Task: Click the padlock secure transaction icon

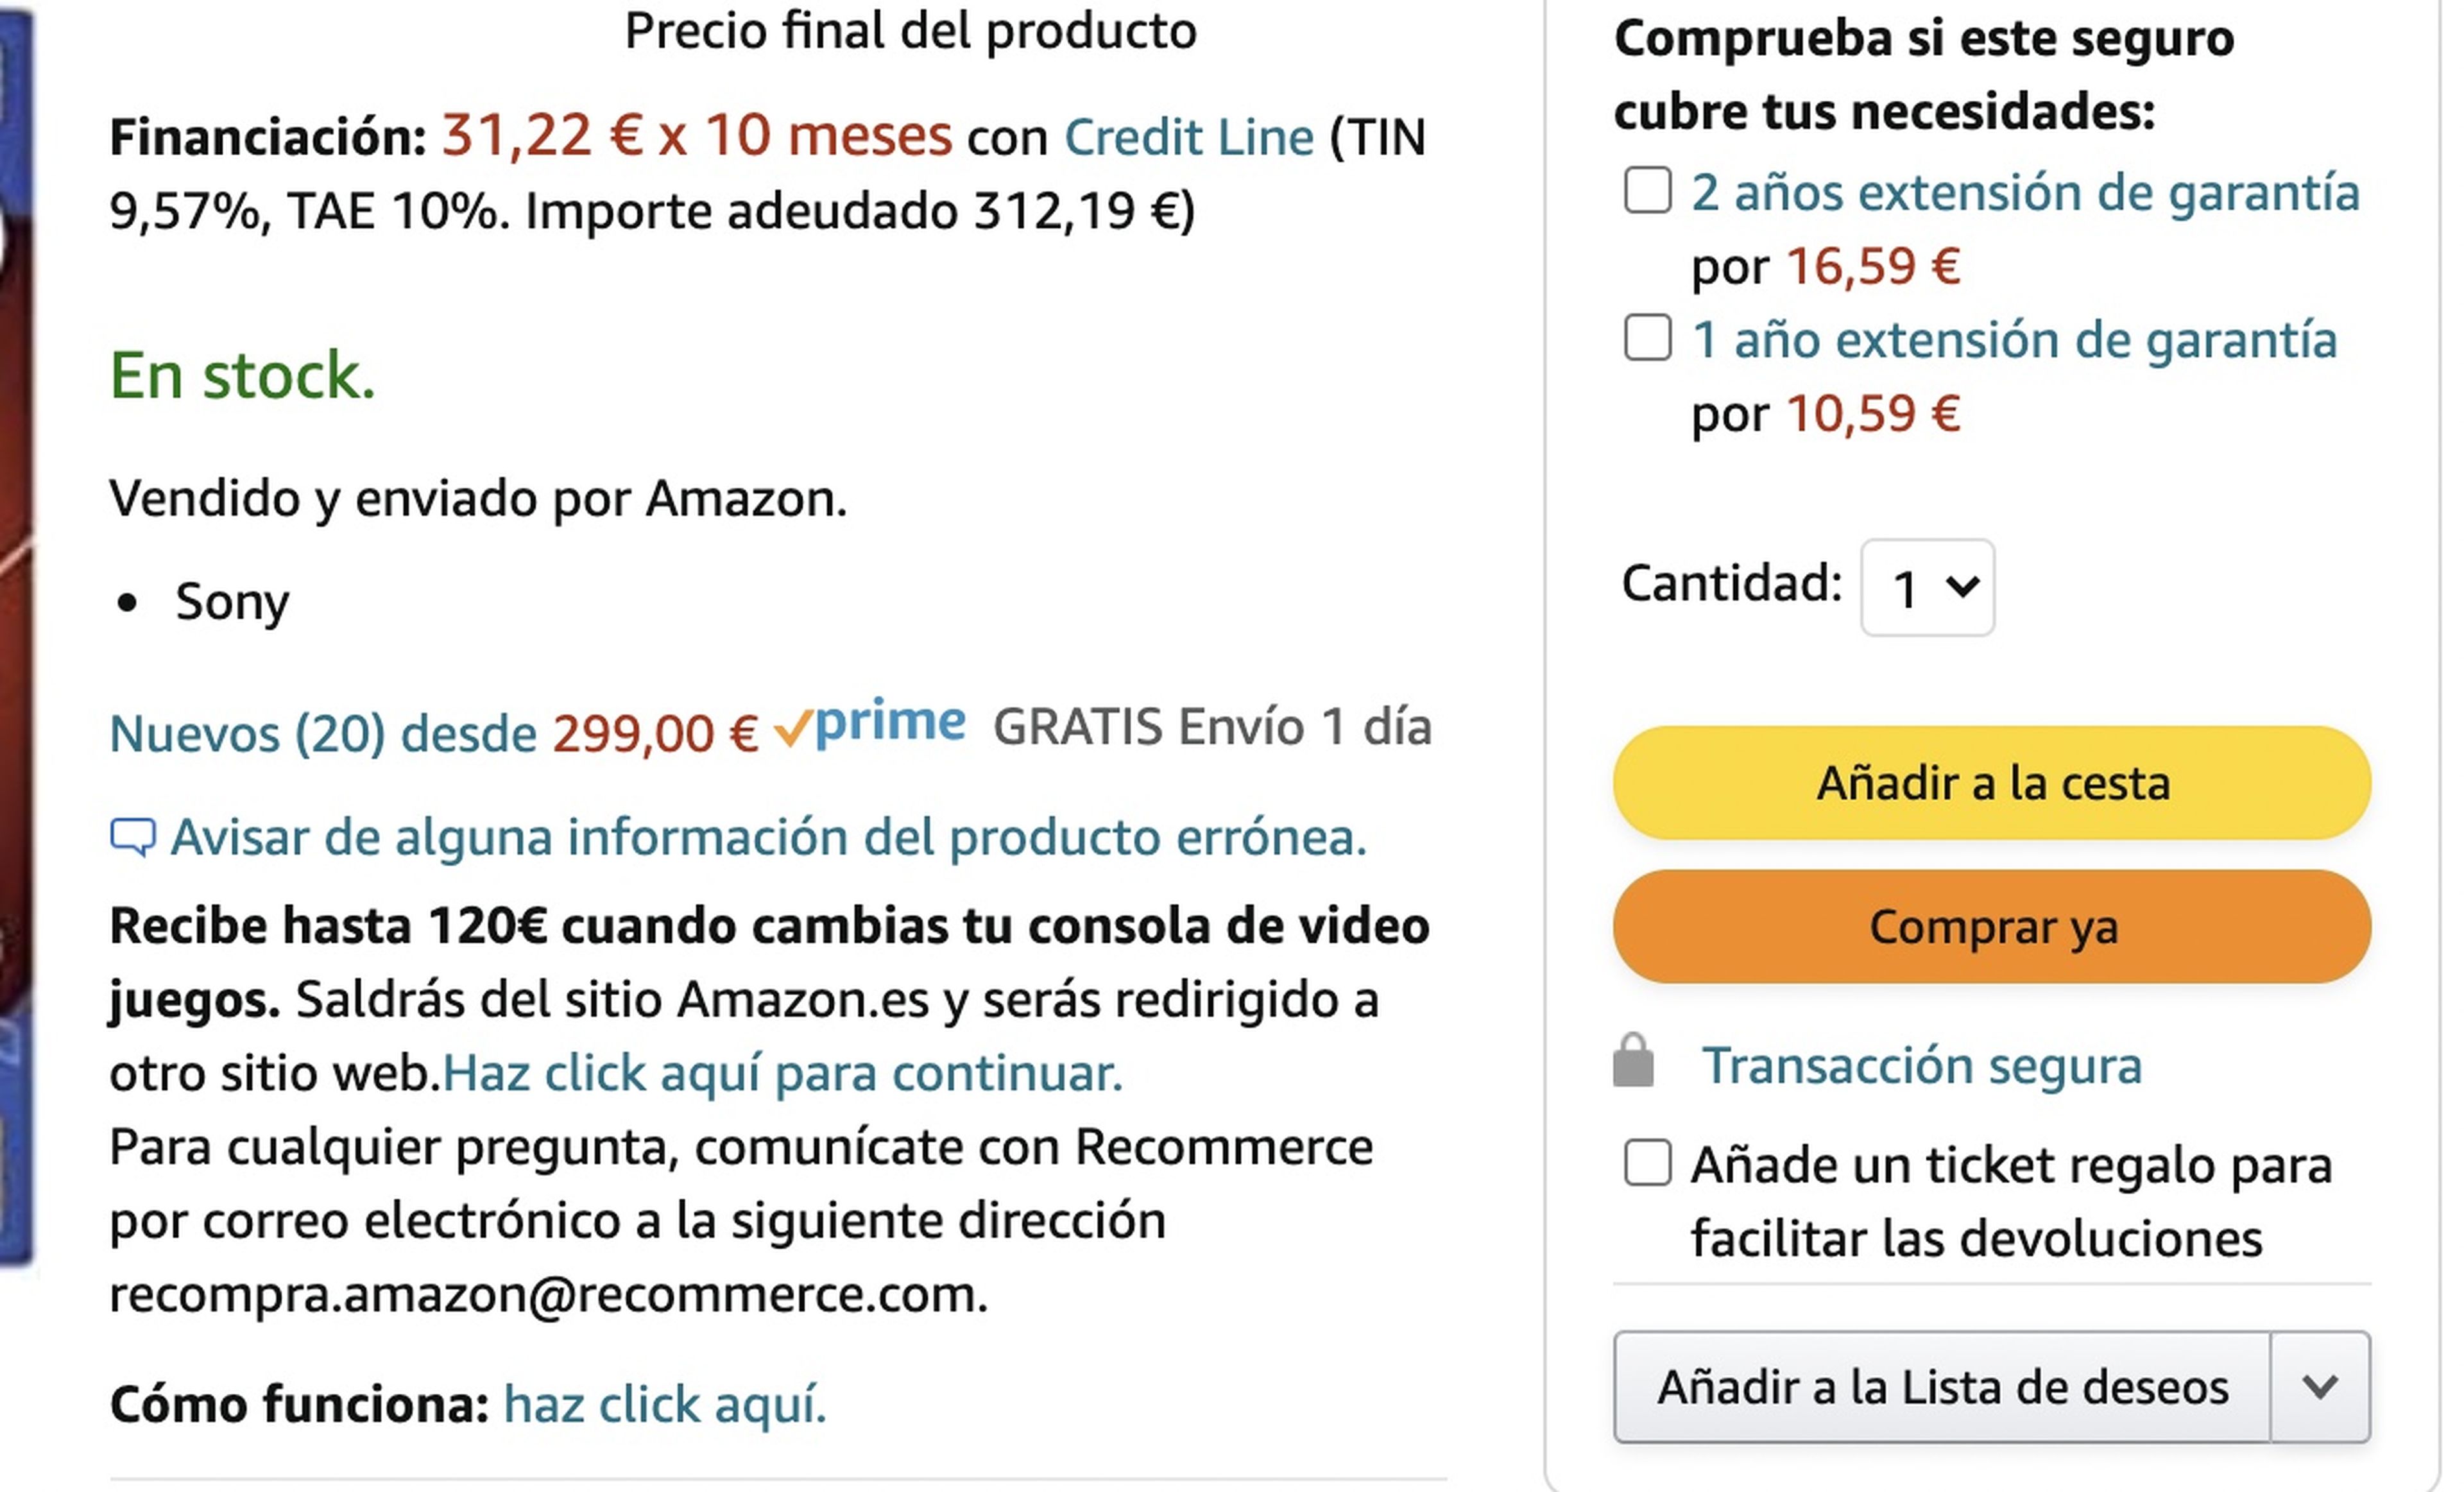Action: click(x=1633, y=1062)
